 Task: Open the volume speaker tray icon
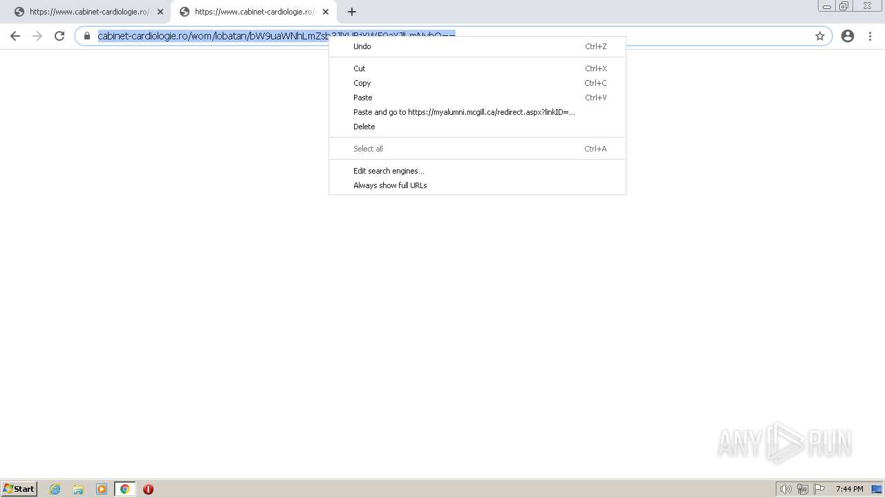[785, 489]
